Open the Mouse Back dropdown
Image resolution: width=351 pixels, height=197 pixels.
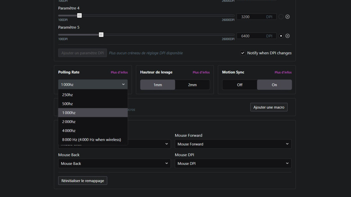(114, 163)
